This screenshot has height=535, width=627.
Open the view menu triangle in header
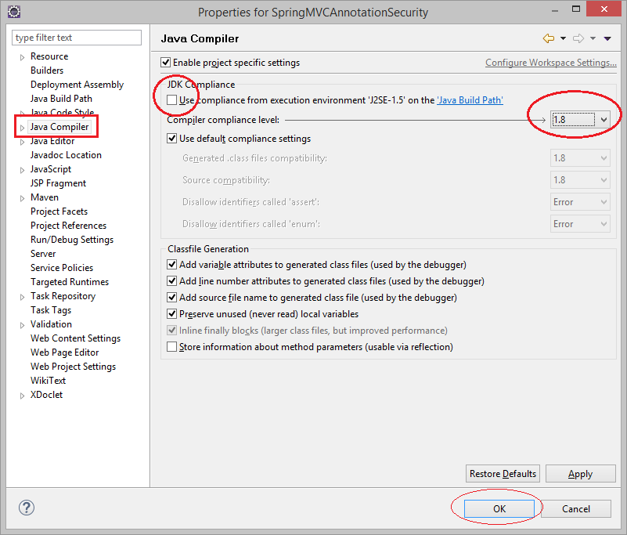(607, 38)
